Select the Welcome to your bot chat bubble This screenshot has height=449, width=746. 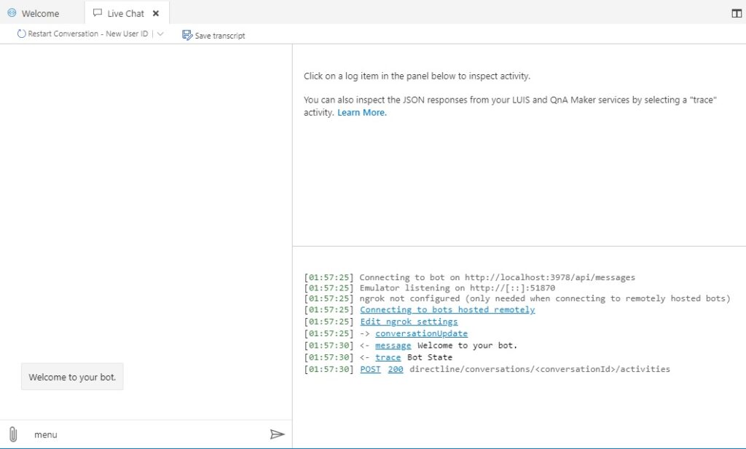[x=72, y=377]
